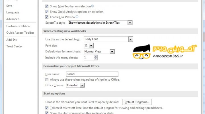Click the Personalize your copy heading
This screenshot has width=205, height=114.
71,66
